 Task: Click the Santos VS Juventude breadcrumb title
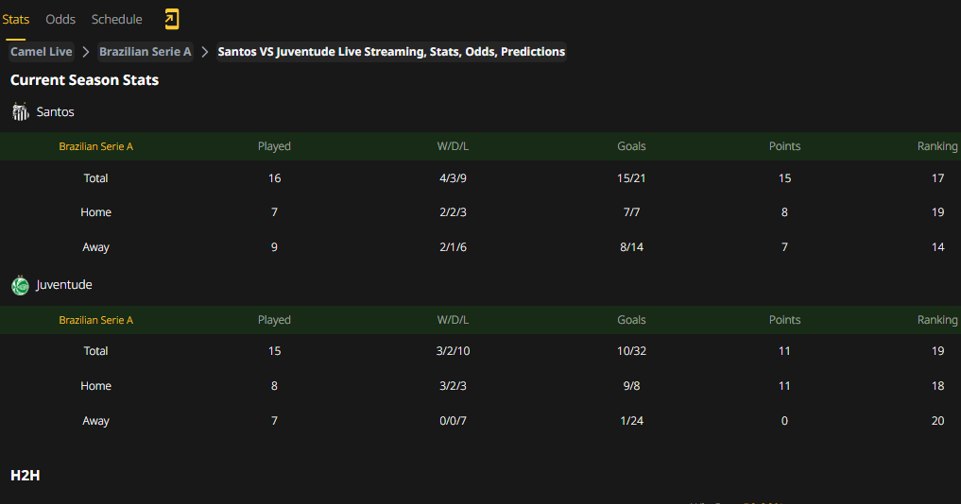[x=391, y=52]
